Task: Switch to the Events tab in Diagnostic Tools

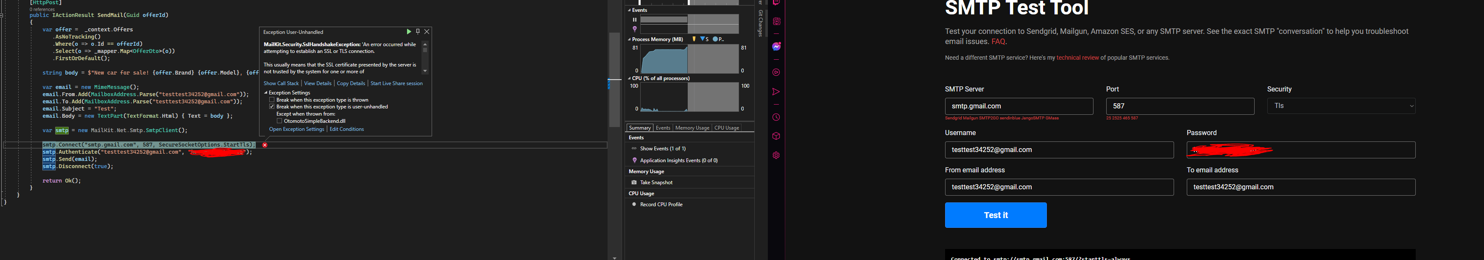Action: 663,128
